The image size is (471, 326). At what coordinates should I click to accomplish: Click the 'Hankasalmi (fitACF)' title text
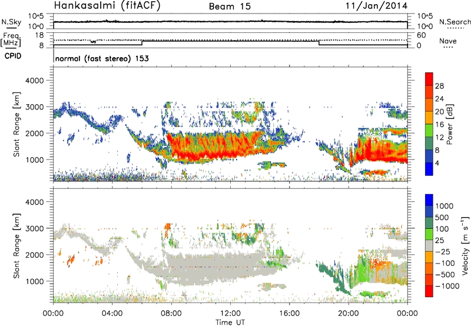click(107, 6)
